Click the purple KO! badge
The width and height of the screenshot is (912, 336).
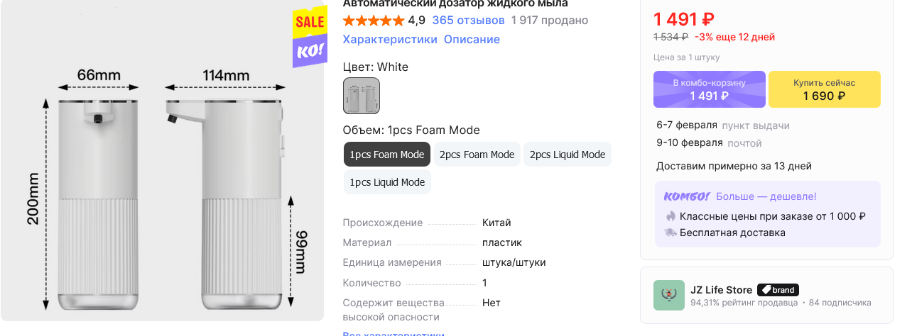click(310, 51)
